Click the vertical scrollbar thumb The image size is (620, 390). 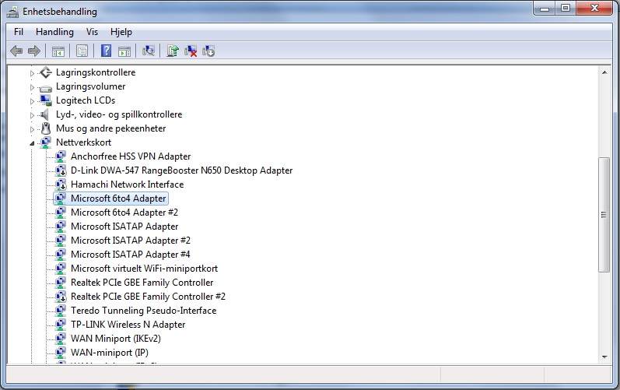604,214
